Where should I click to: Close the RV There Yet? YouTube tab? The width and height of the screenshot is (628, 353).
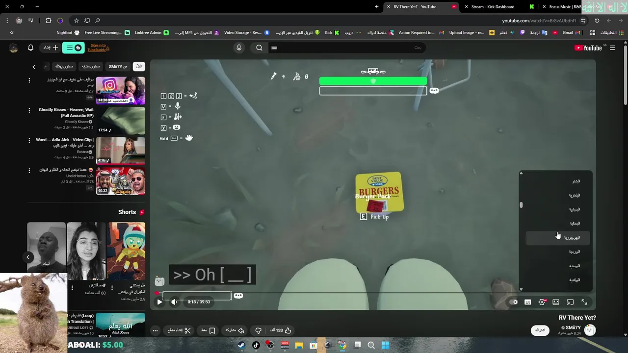point(389,7)
